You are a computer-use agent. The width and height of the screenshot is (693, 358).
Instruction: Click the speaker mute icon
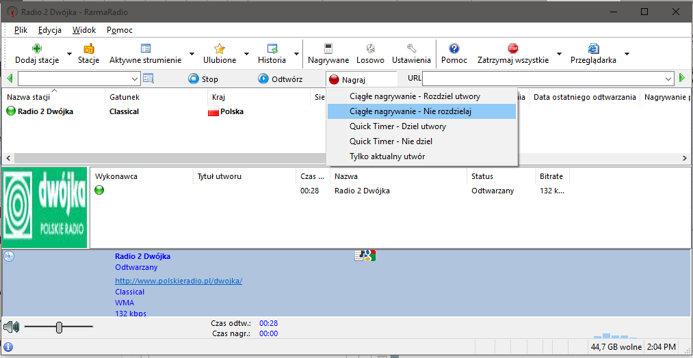(12, 327)
